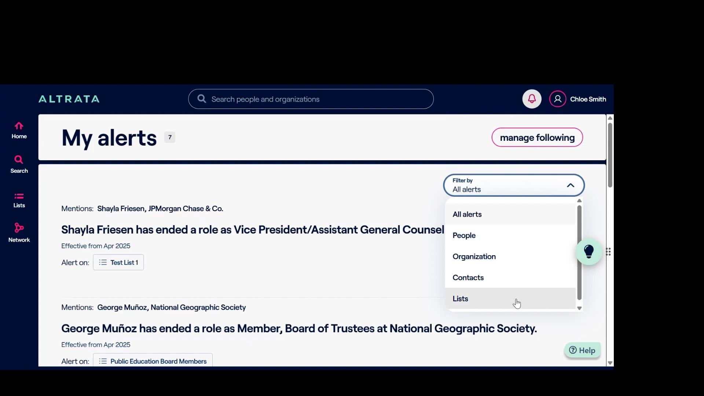Click the notifications bell icon
This screenshot has width=704, height=396.
click(532, 99)
